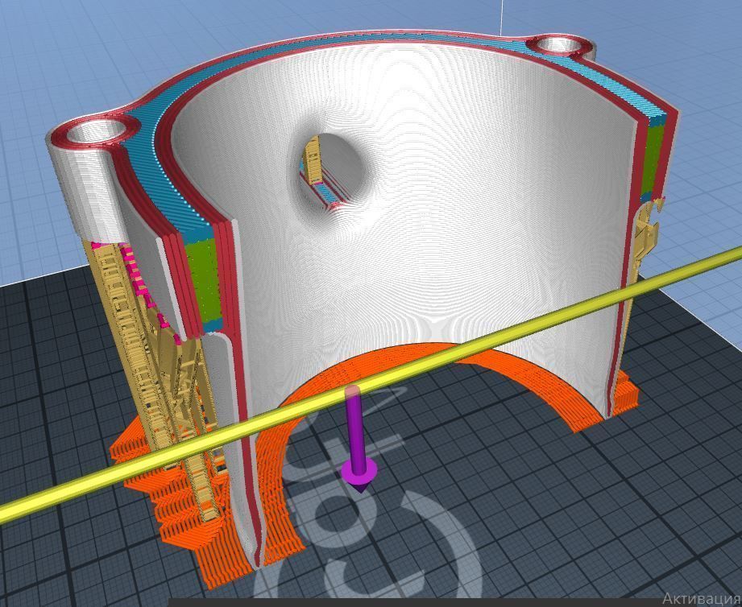Viewport: 742px width, 607px height.
Task: Click the purple cross-section direction arrow
Action: 359,440
